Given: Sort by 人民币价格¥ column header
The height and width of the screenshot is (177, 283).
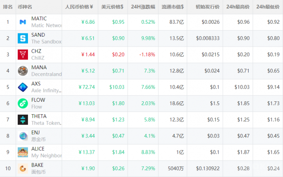Looking at the screenshot, I should pos(79,7).
